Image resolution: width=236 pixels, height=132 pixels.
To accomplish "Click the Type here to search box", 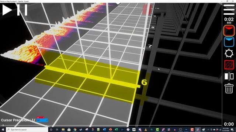I will coord(27,129).
